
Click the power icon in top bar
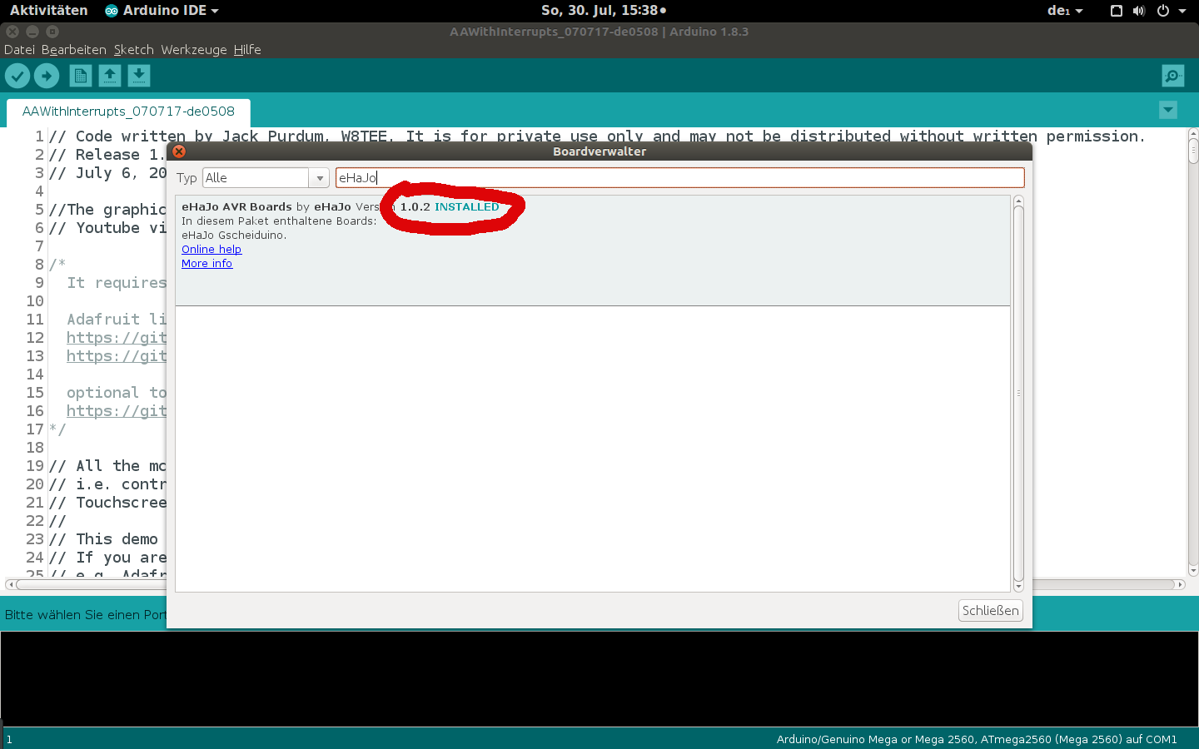1163,11
